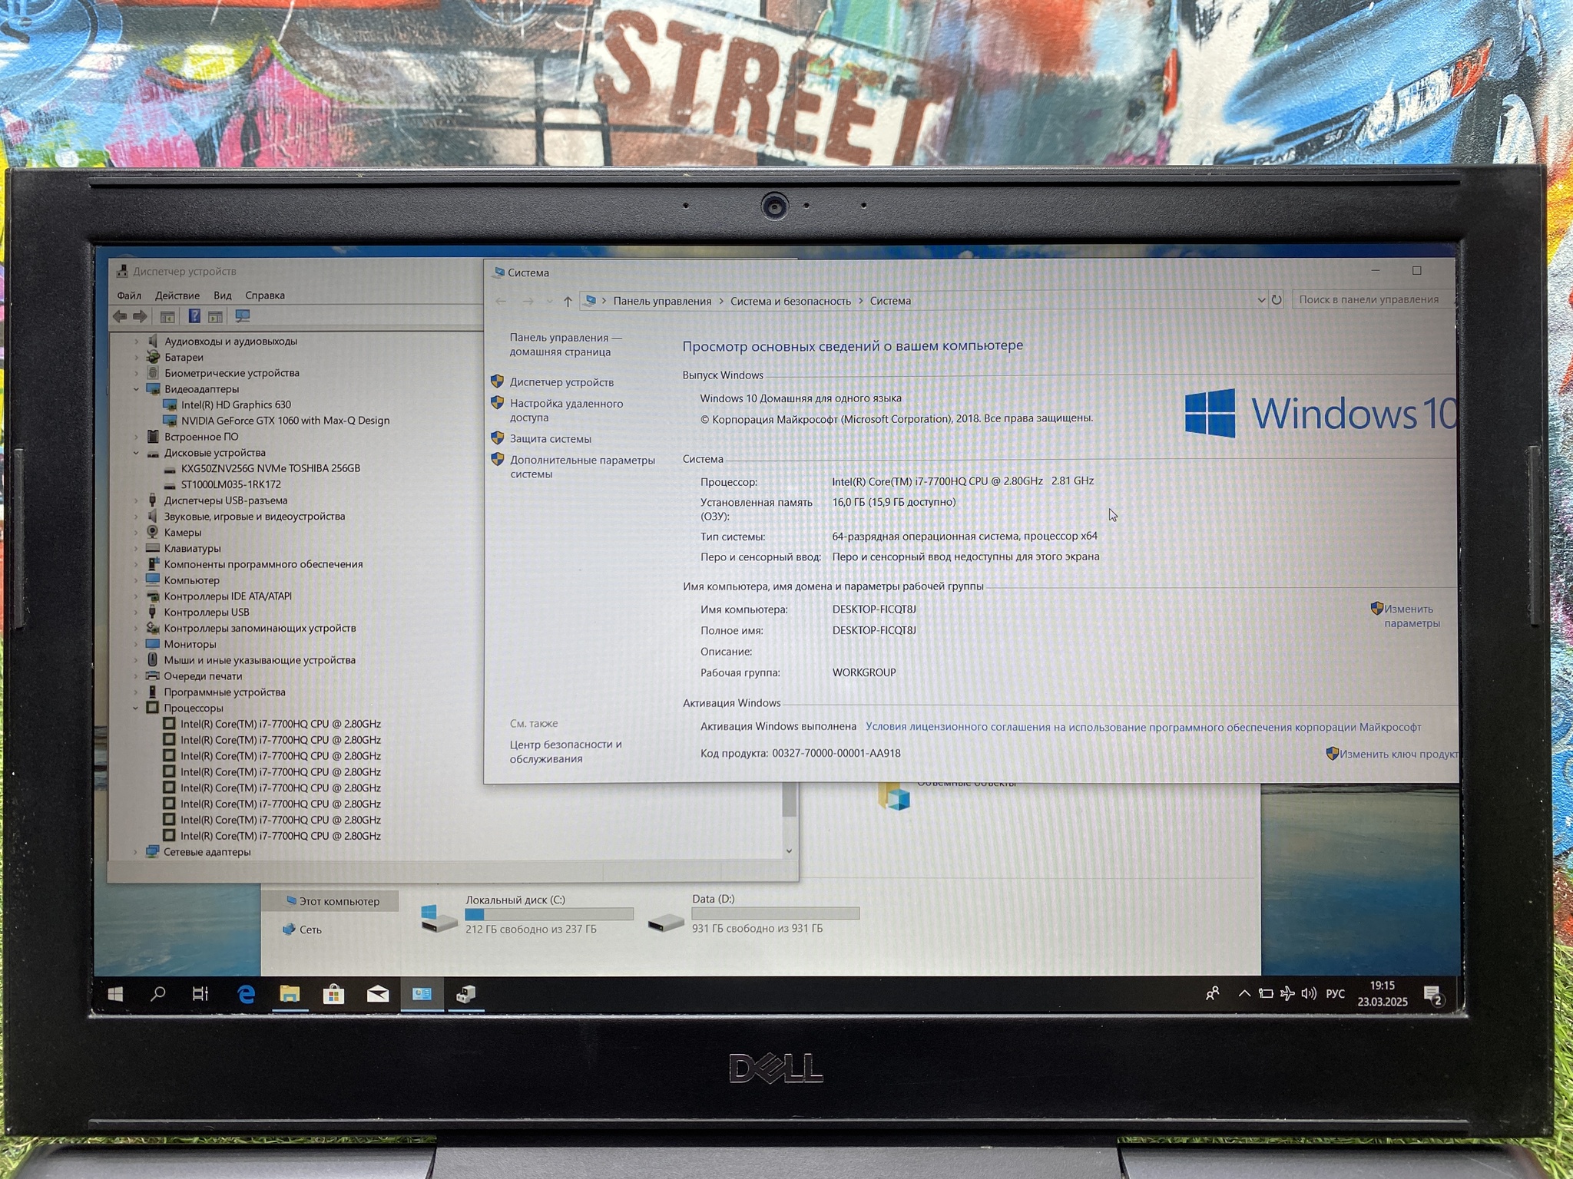This screenshot has height=1179, width=1573.
Task: Click scan for hardware changes monitor icon
Action: tap(243, 316)
